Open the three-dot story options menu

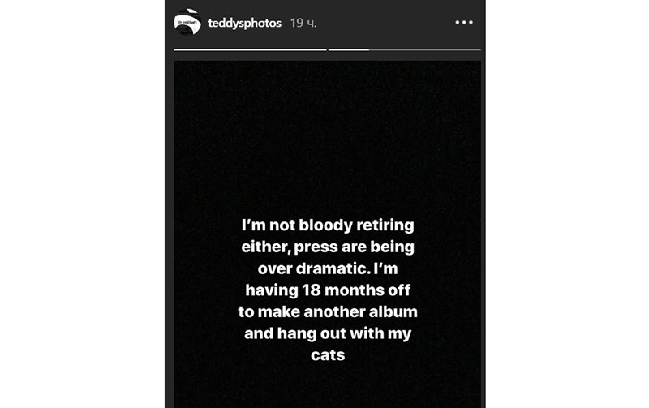464,23
